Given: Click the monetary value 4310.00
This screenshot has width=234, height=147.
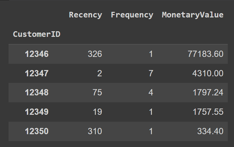Looking at the screenshot, I should pos(208,73).
